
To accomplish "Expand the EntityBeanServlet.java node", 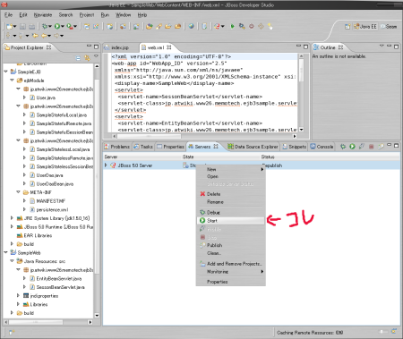I will pos(24,278).
